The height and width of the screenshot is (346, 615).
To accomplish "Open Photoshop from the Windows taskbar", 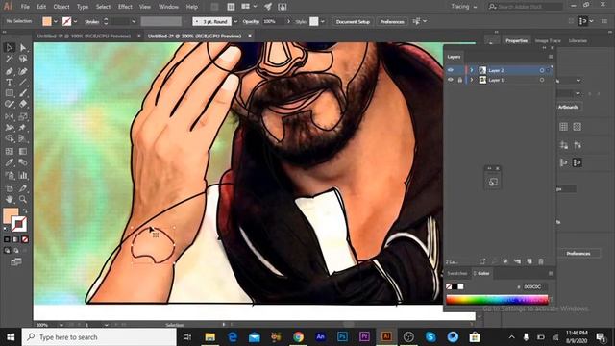I will [342, 336].
